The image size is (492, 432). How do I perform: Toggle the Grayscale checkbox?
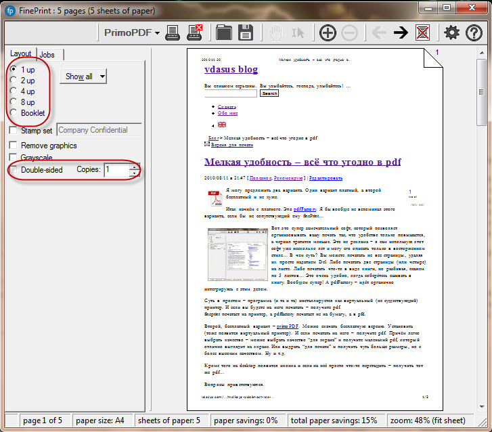click(14, 158)
